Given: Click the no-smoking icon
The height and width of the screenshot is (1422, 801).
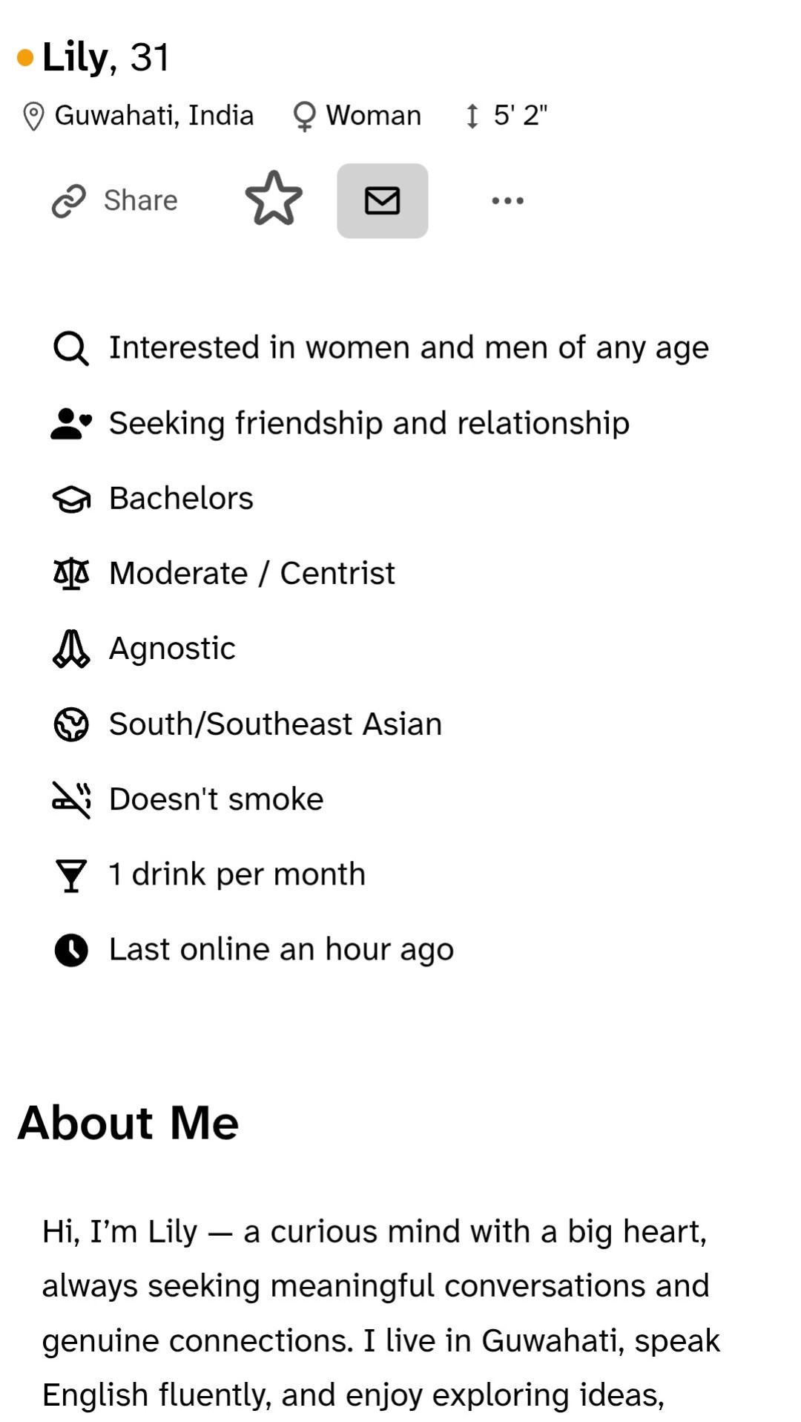Looking at the screenshot, I should pos(71,799).
